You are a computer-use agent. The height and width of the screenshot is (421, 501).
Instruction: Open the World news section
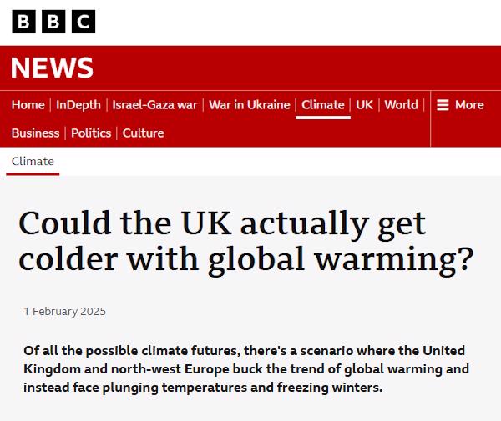(401, 105)
